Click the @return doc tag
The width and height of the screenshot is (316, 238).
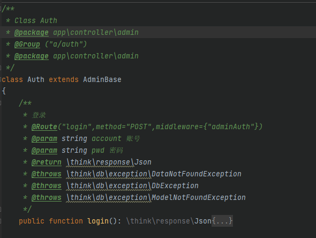coord(47,162)
